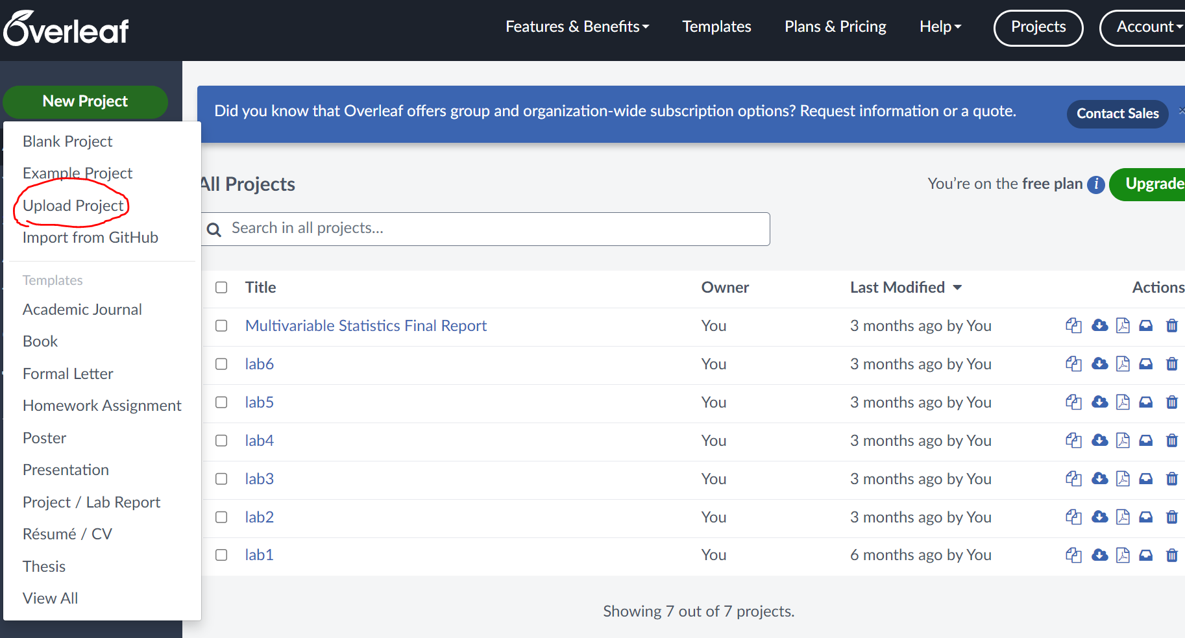Pick the Homework Assignment template
Screen dimensions: 1185x638
click(x=102, y=406)
